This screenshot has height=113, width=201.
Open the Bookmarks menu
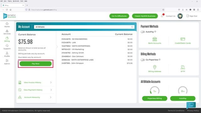(x=16, y=1)
